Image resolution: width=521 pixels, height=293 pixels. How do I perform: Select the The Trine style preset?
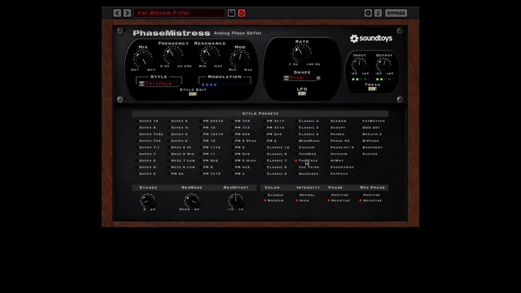pyautogui.click(x=307, y=167)
